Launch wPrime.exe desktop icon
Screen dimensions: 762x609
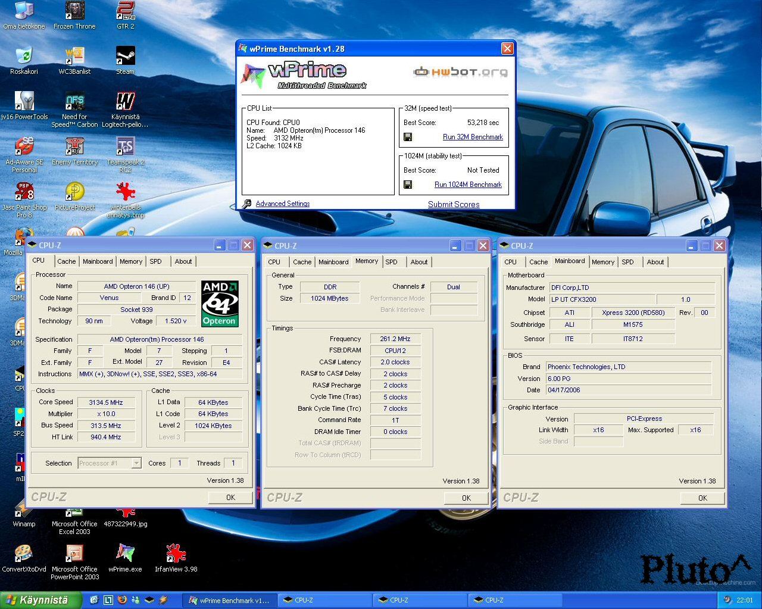tap(125, 558)
